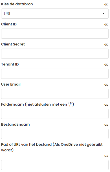Viewport: 110px width, 172px height.
Task: Click the Pad of URL van het bestand label
Action: tap(52, 147)
